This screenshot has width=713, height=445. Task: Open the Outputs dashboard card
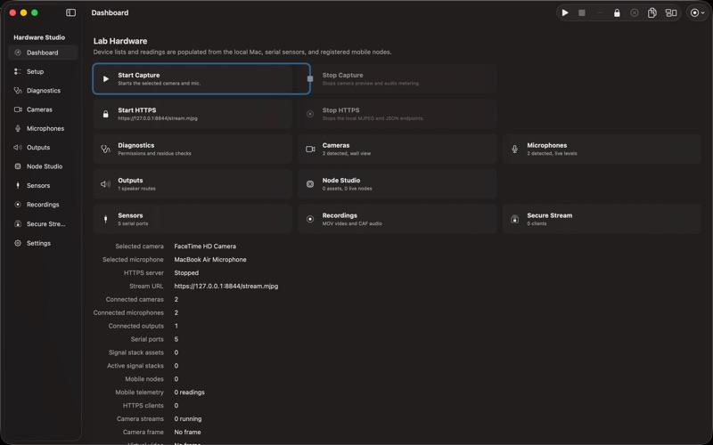coord(193,184)
